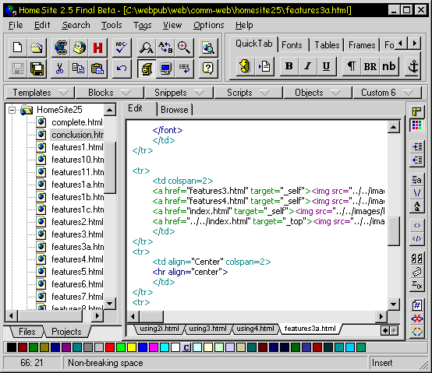
Task: Click the Help question mark icon
Action: point(208,69)
